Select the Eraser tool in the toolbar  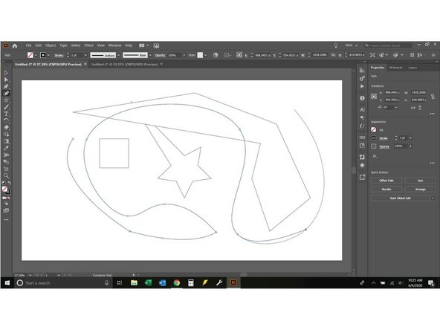pyautogui.click(x=6, y=127)
